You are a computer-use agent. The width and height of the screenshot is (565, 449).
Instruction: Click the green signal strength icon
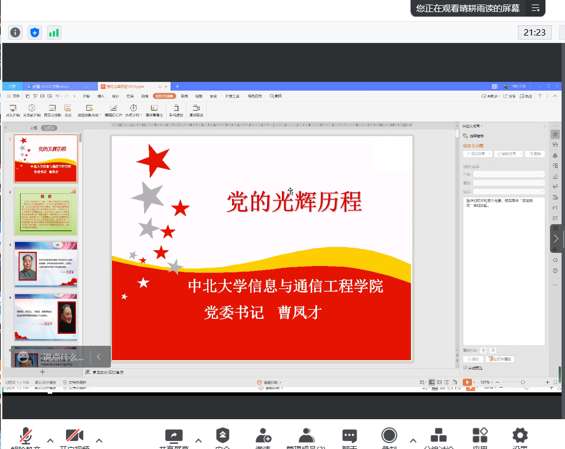pyautogui.click(x=54, y=33)
